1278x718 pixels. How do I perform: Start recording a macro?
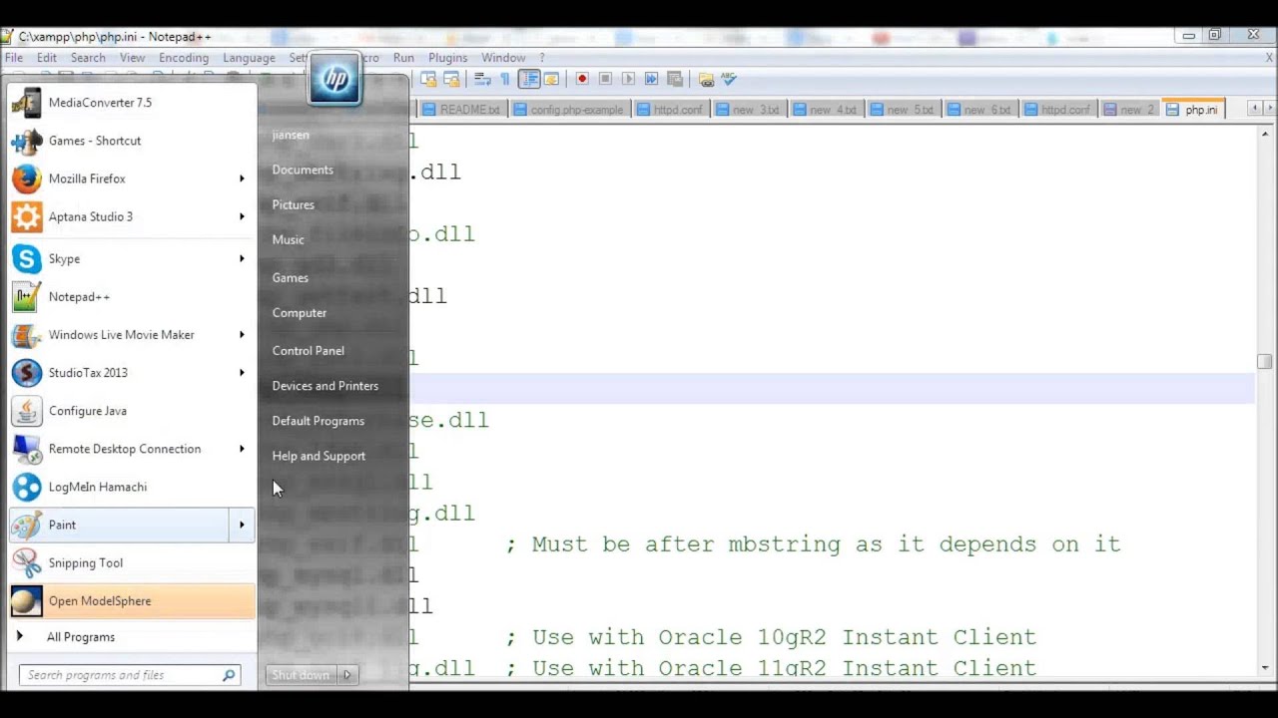(582, 79)
